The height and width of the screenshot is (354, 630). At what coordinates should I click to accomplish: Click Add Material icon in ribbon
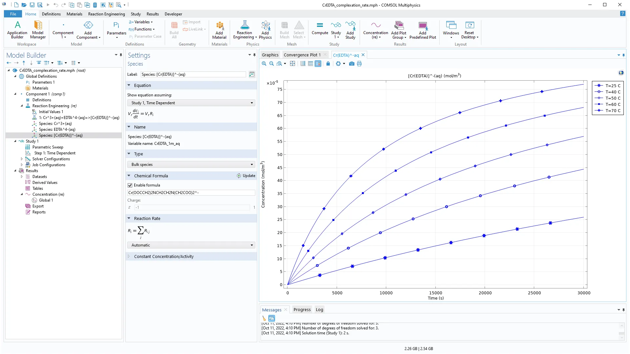pos(219,29)
